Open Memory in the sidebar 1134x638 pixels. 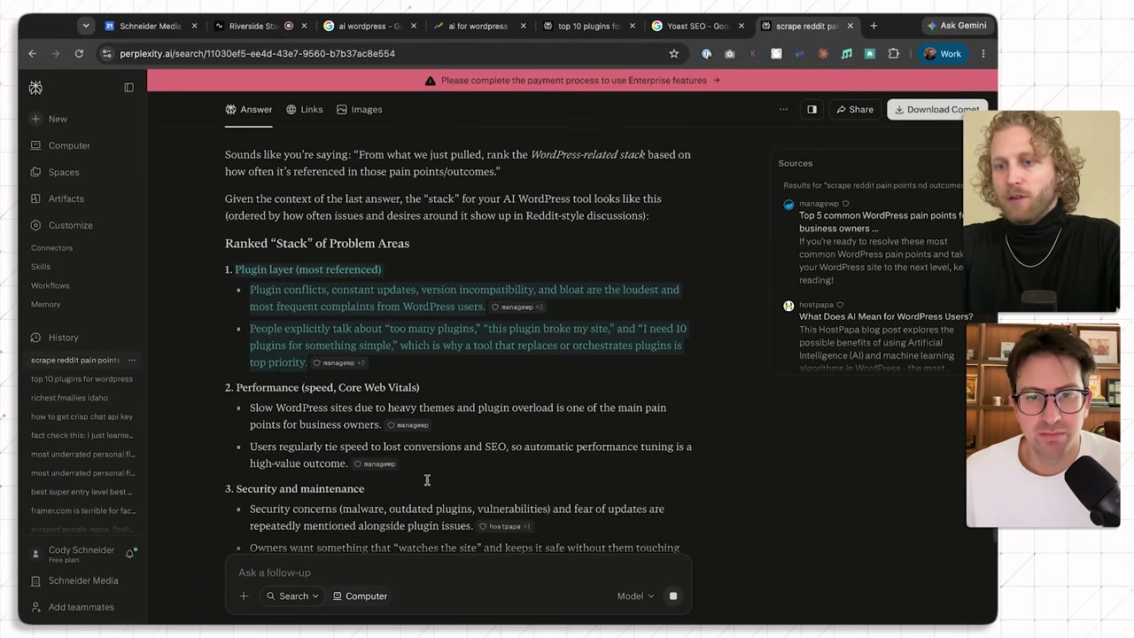[46, 304]
